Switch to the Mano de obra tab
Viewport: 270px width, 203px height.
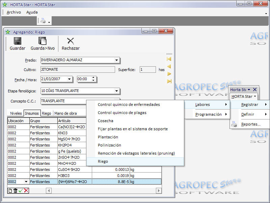(65, 113)
